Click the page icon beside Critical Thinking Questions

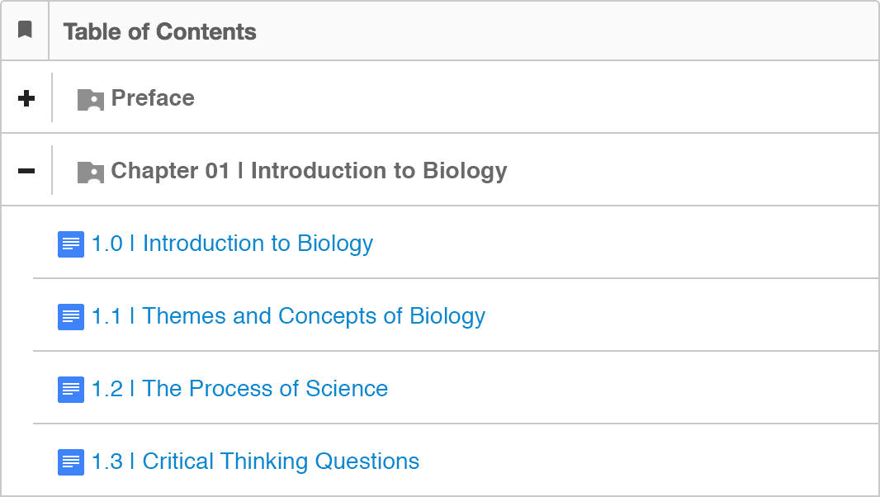[71, 462]
